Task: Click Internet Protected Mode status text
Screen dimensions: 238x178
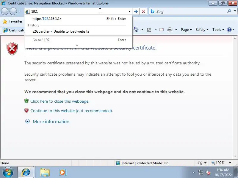Action: [145, 163]
